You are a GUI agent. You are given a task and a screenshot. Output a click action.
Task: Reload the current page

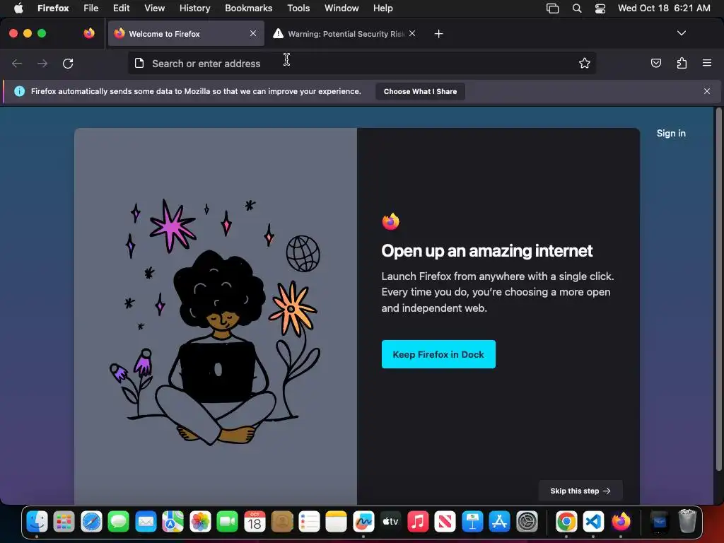(x=68, y=63)
